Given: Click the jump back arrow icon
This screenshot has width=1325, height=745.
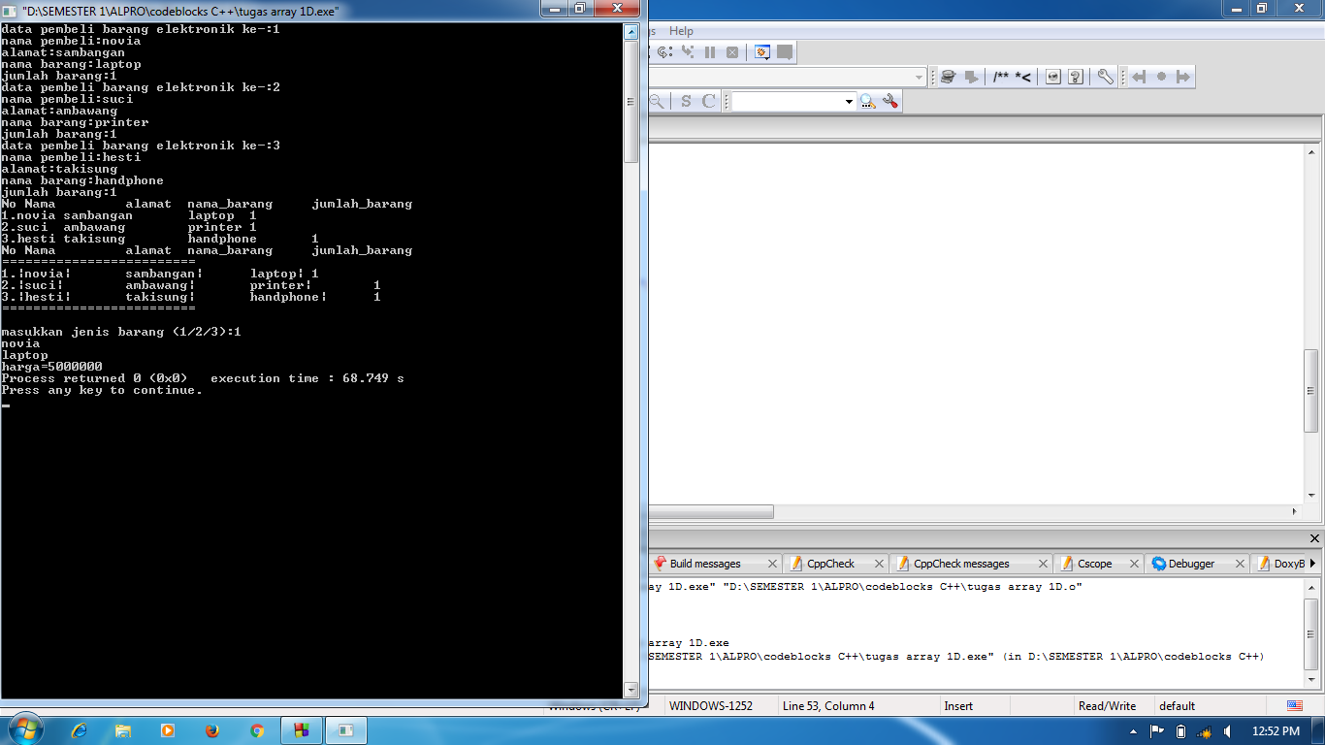Looking at the screenshot, I should coord(1139,77).
